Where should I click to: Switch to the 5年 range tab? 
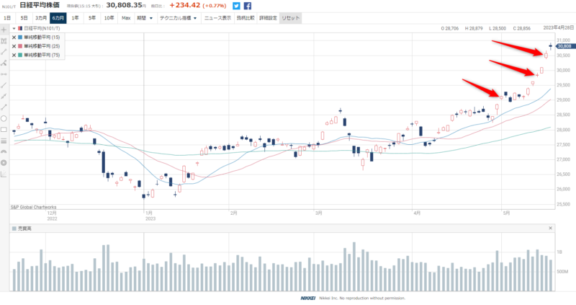92,18
